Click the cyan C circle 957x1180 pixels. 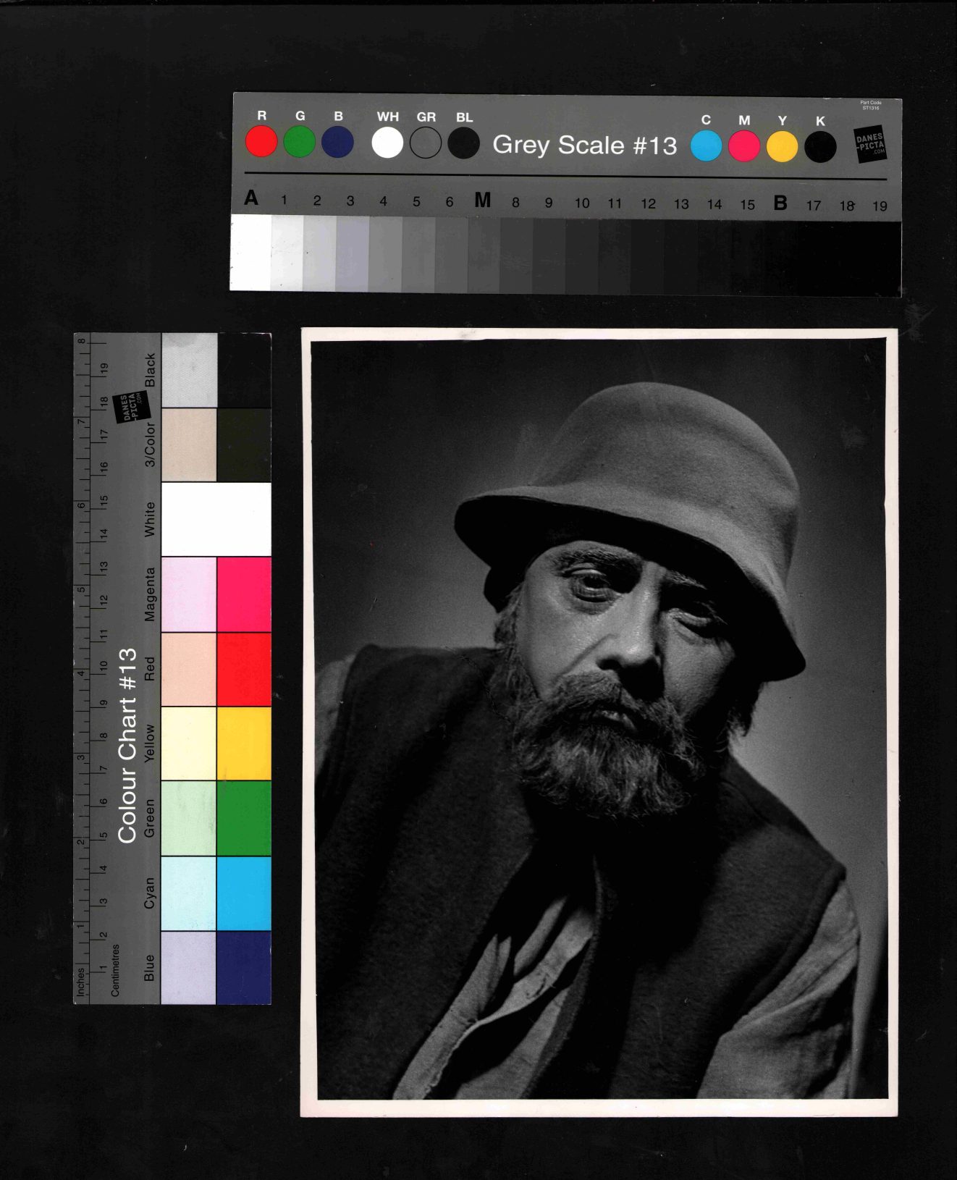[x=706, y=146]
